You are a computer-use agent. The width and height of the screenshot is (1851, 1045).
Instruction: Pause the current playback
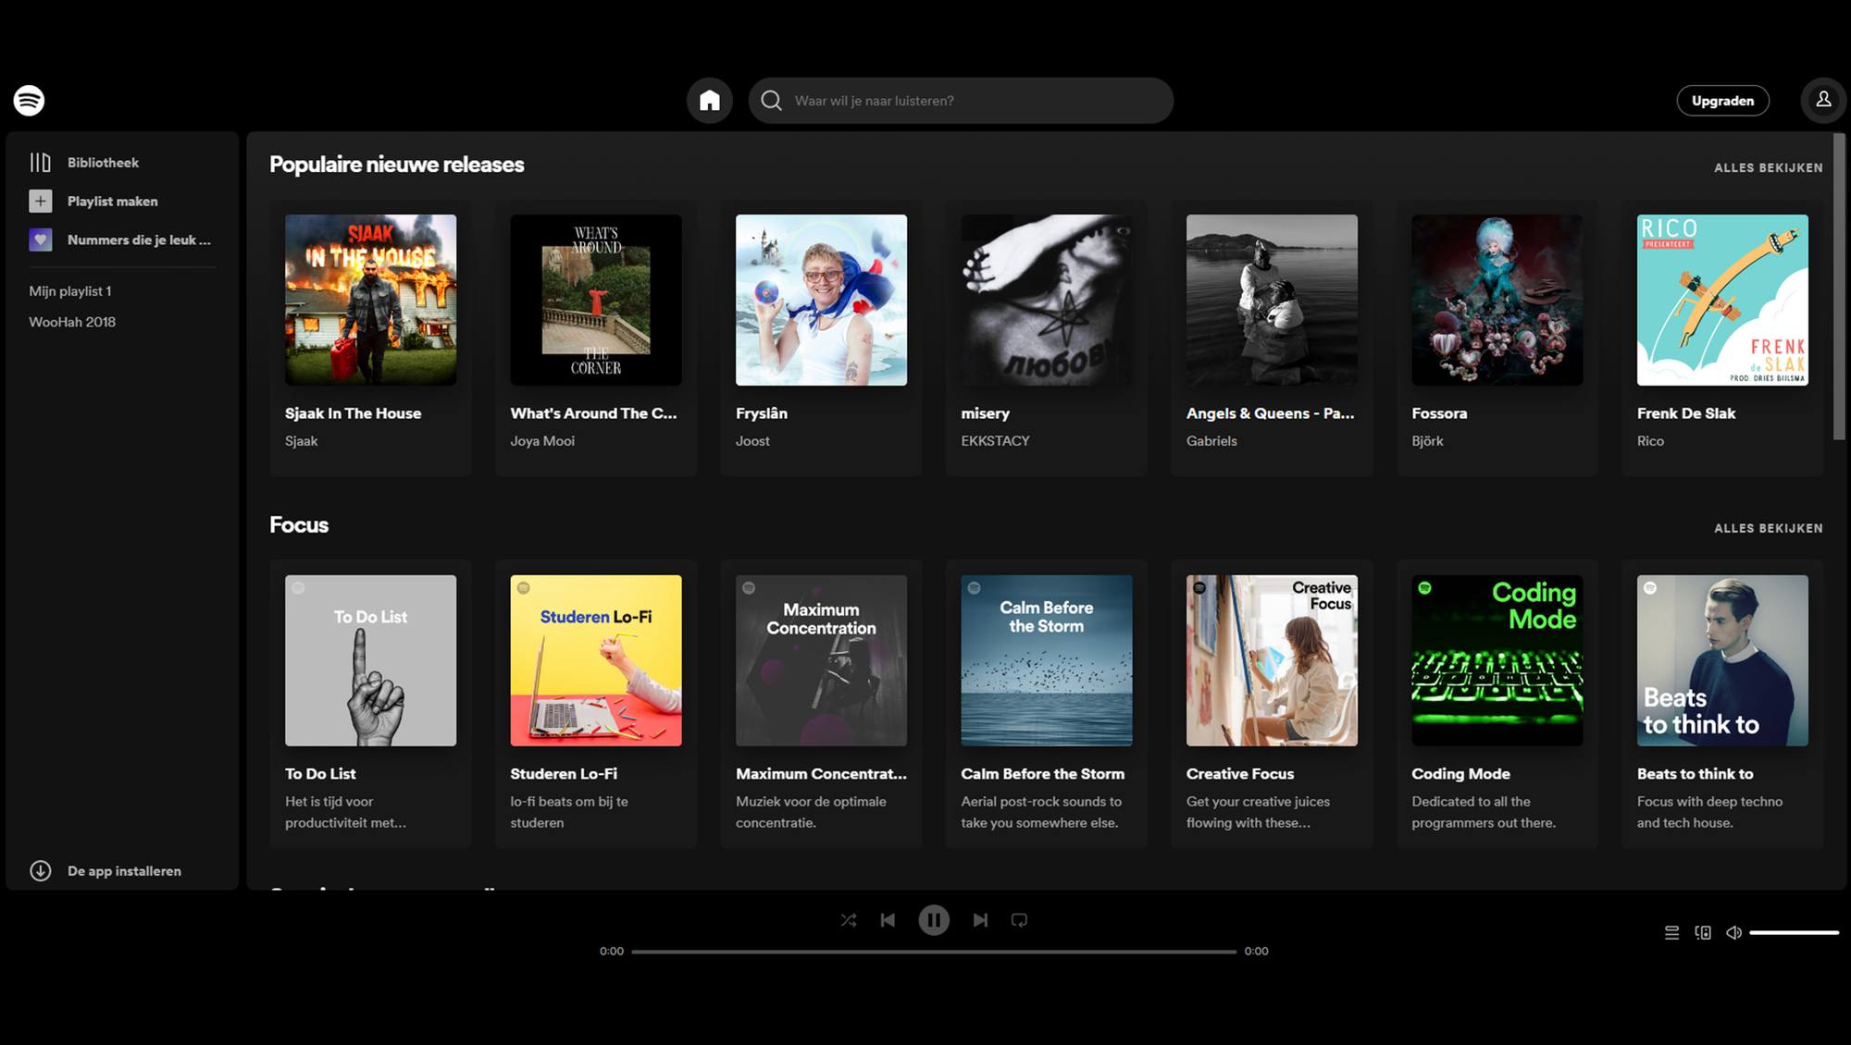934,920
